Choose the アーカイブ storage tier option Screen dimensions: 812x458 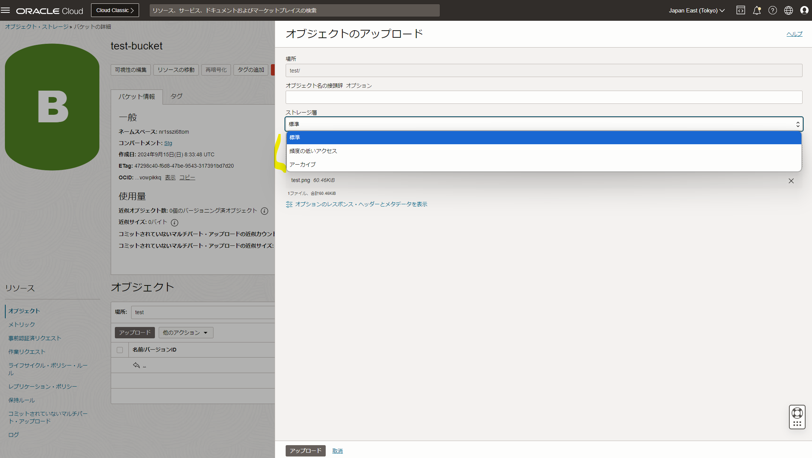pyautogui.click(x=302, y=165)
